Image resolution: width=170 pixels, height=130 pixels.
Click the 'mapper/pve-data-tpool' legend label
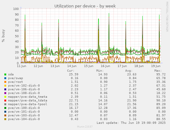click(x=28, y=104)
